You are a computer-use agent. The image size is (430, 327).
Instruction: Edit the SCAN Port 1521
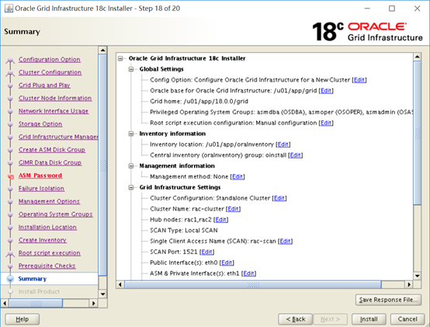pyautogui.click(x=206, y=252)
